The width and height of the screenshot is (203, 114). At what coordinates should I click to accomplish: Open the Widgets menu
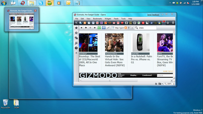point(108,19)
